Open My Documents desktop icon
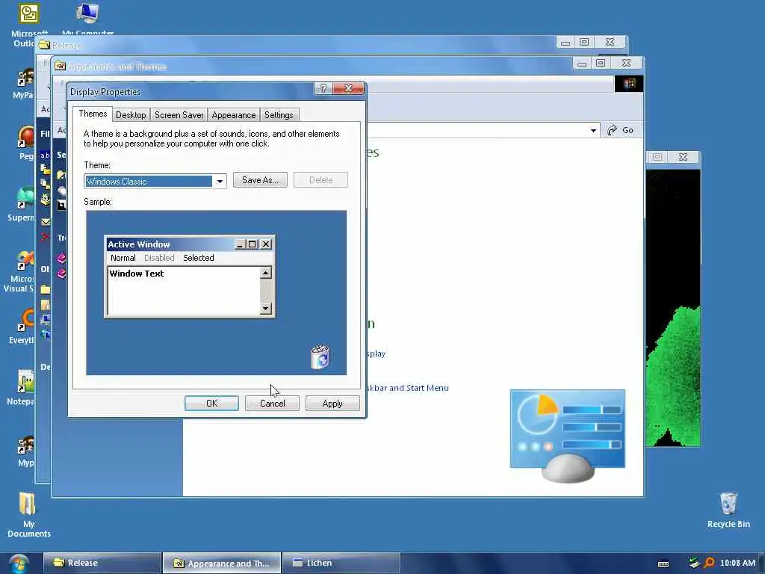 (28, 514)
